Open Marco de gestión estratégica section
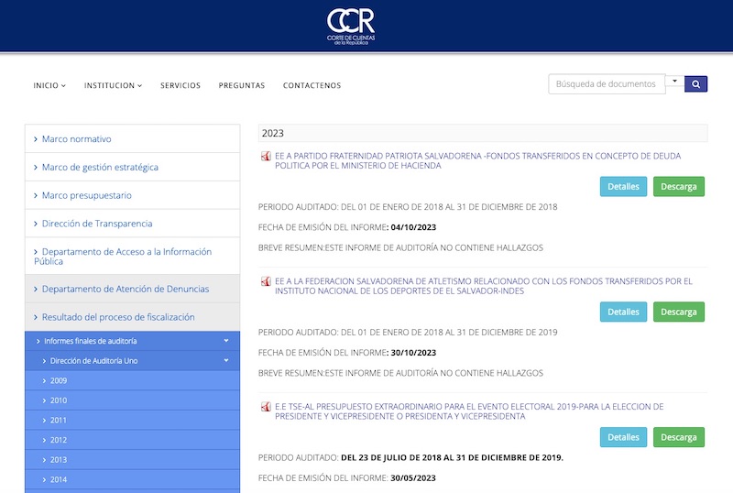This screenshot has width=733, height=493. tap(132, 167)
